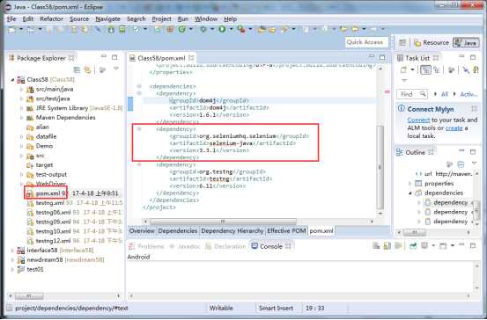Viewport: 487px width, 320px height.
Task: Expand properties node in Outline
Action: (x=410, y=184)
